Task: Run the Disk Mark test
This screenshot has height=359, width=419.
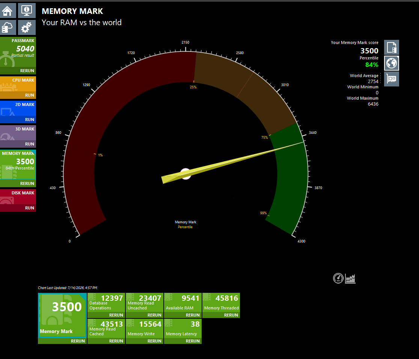Action: pyautogui.click(x=18, y=208)
